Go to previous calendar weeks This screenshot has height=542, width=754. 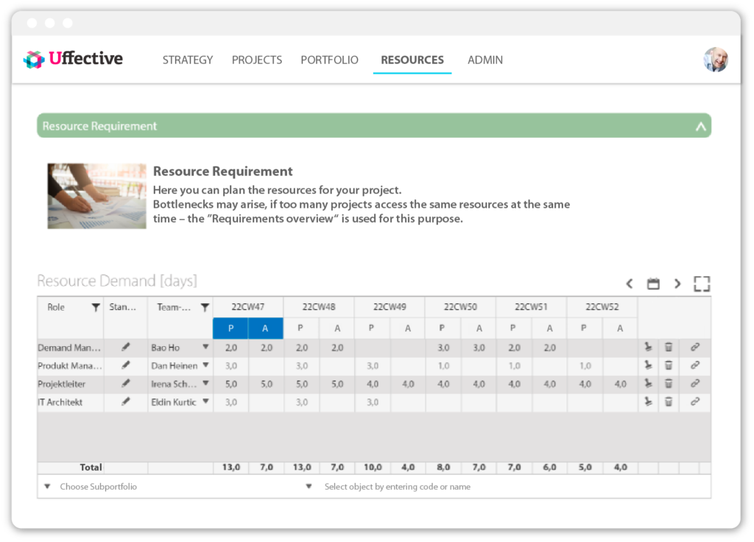629,284
